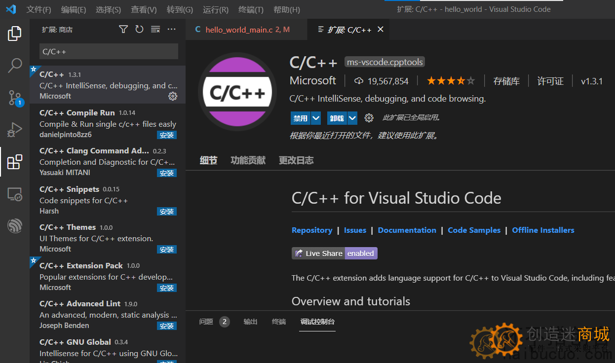
Task: Open the Explorer view in activity bar
Action: (14, 34)
